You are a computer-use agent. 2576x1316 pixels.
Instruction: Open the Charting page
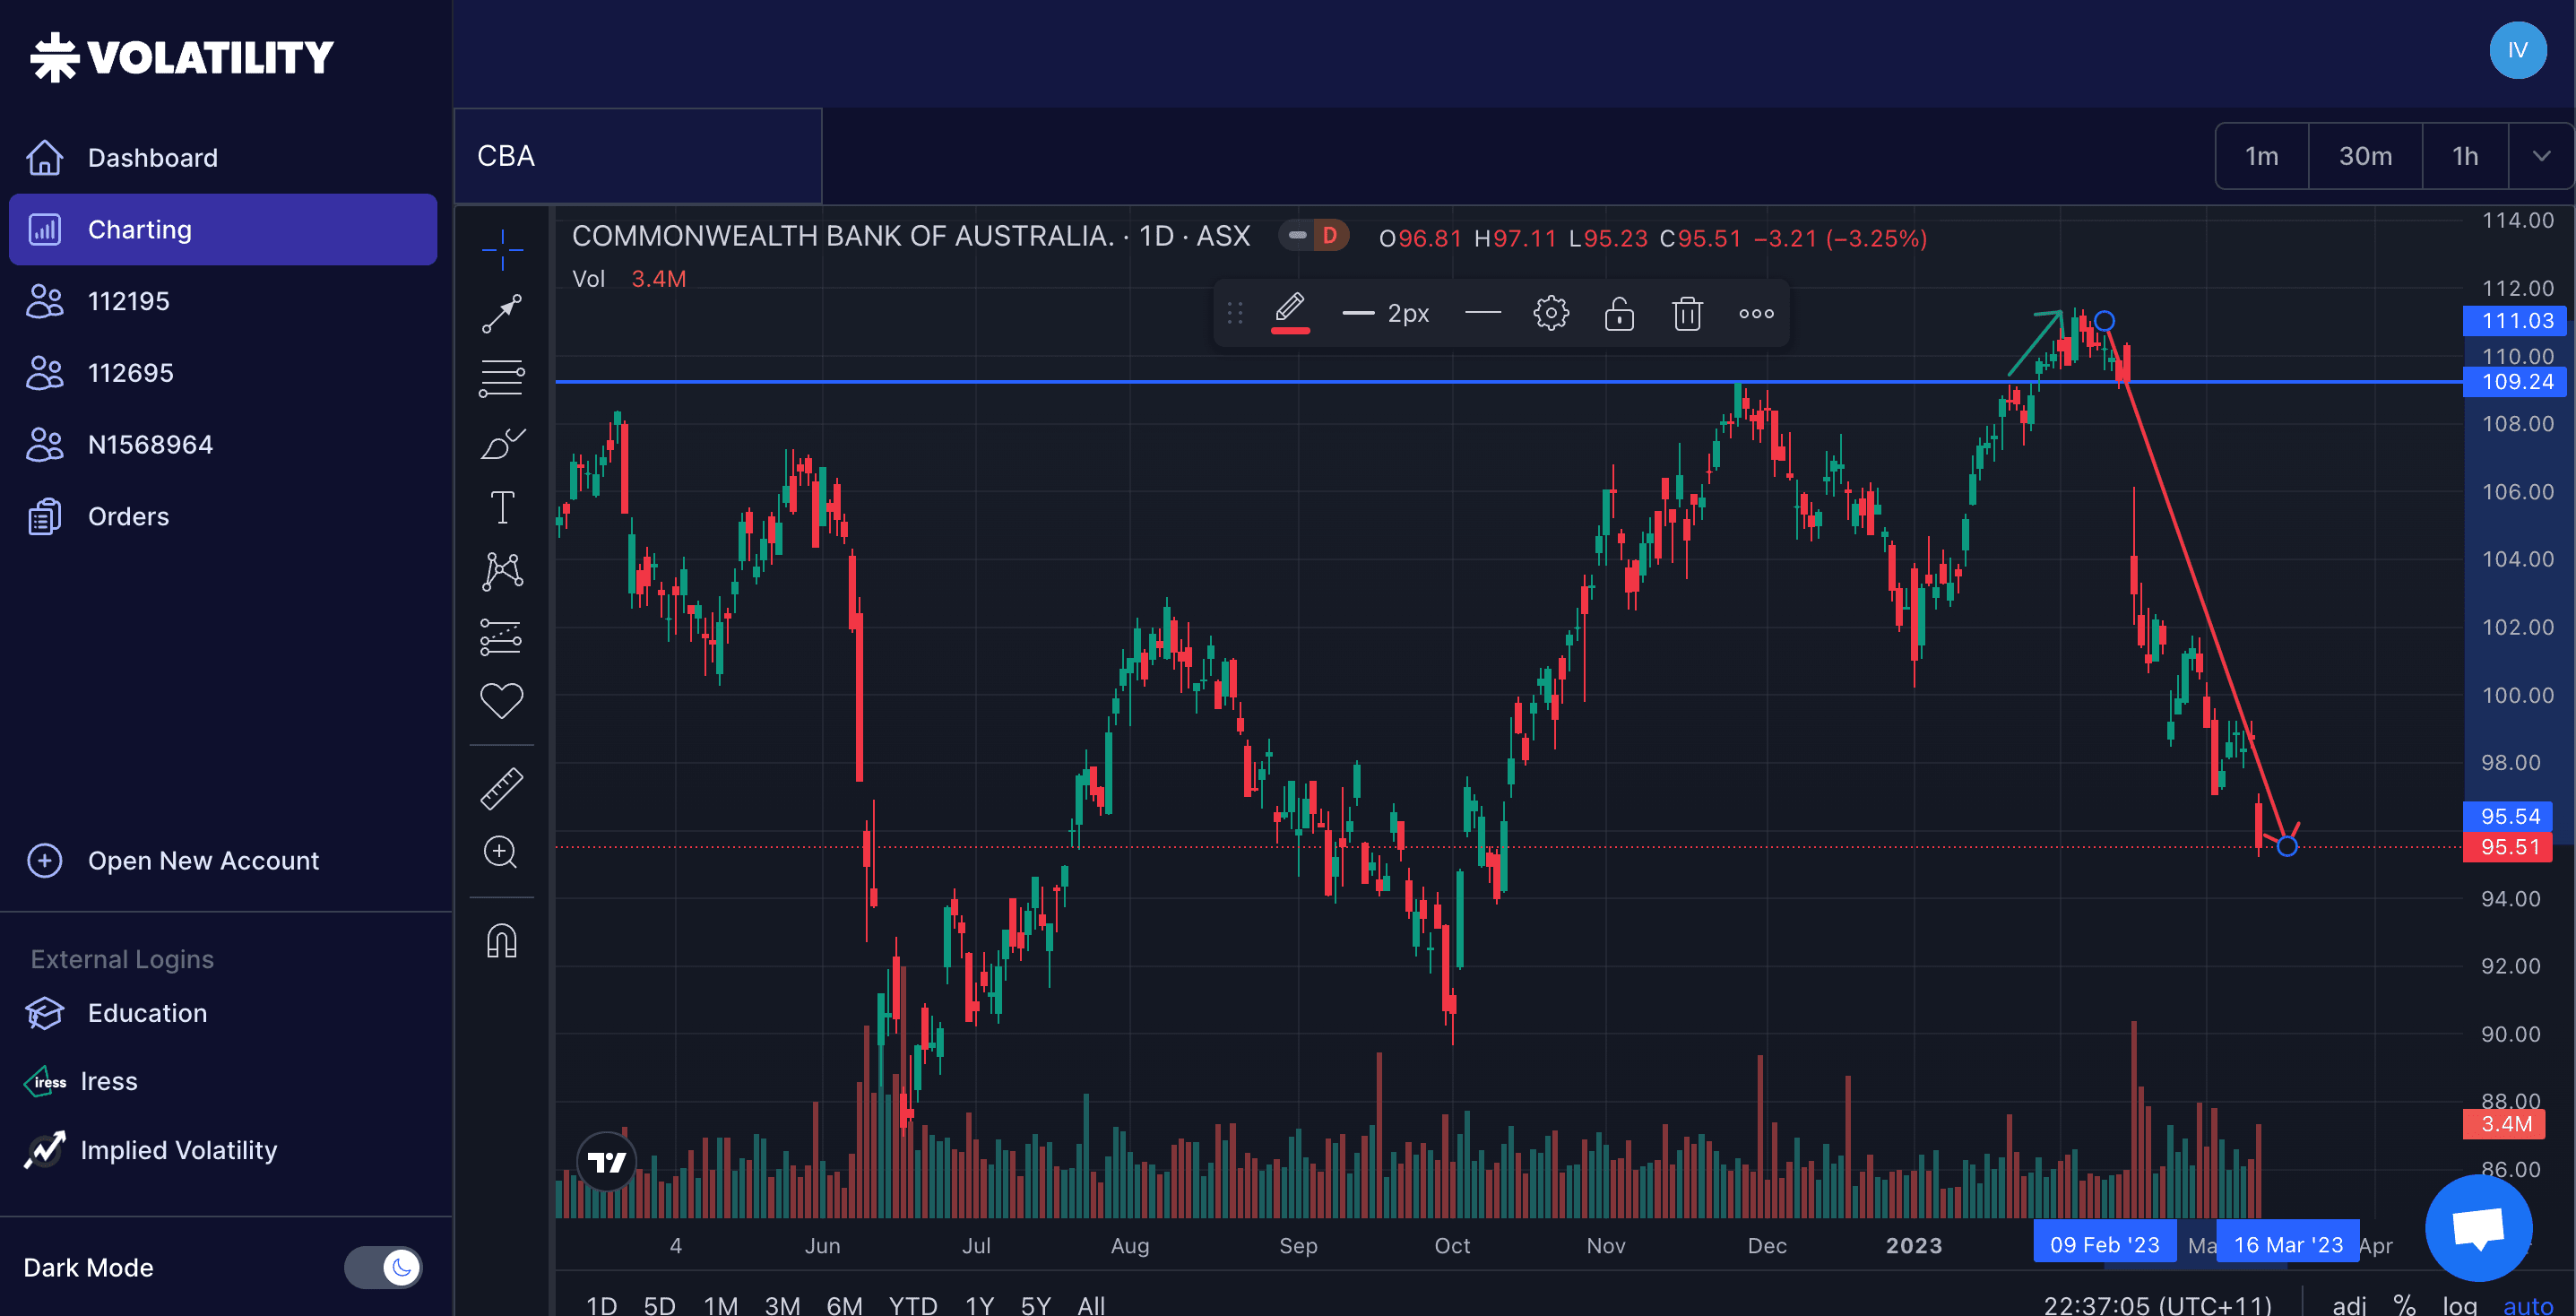pyautogui.click(x=223, y=229)
